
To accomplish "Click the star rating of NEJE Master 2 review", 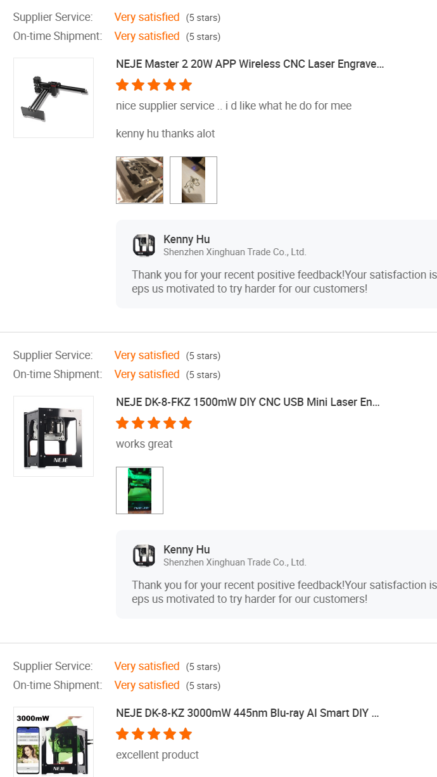I will (154, 85).
